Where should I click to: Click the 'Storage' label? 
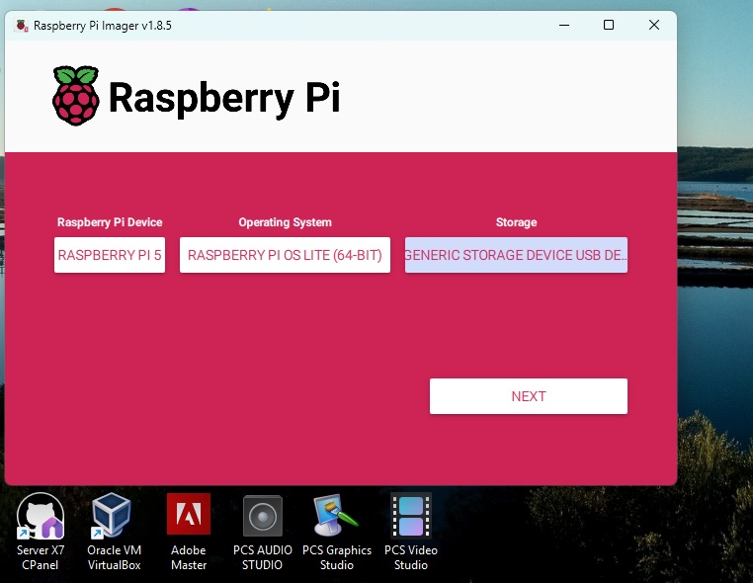click(x=516, y=222)
